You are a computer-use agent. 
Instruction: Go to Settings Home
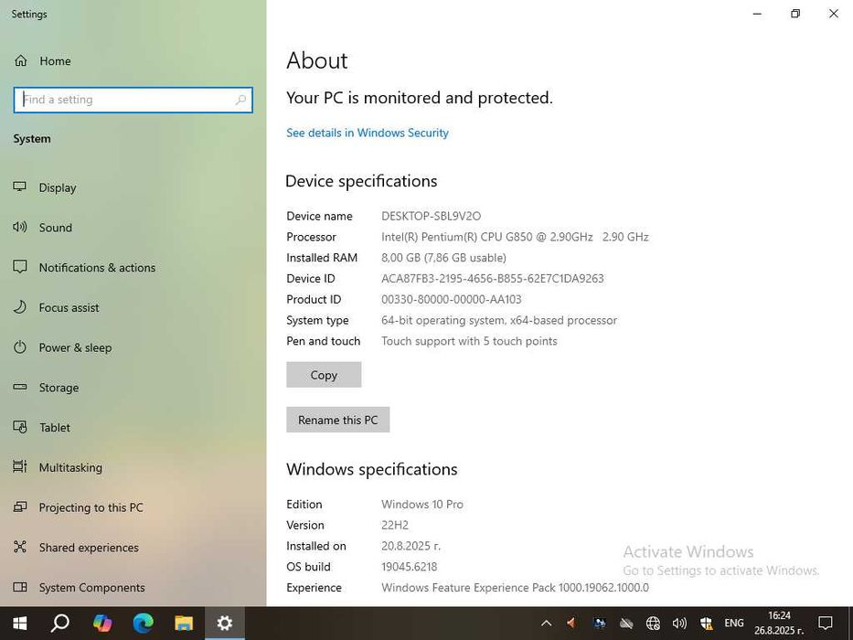pyautogui.click(x=42, y=61)
